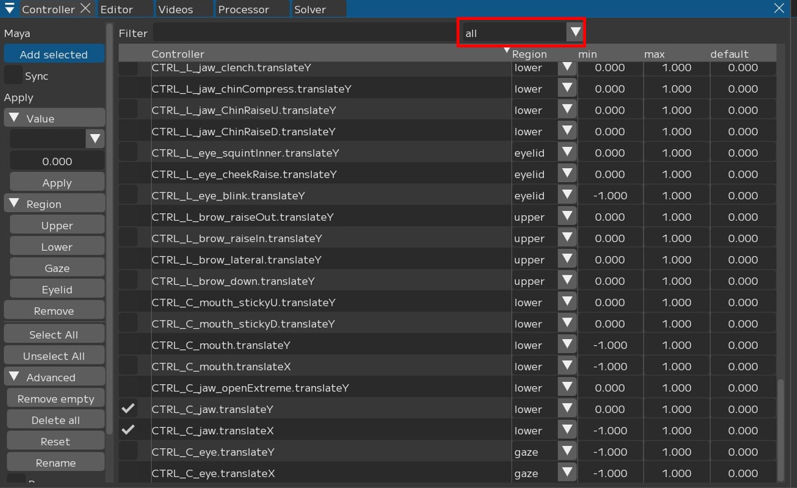The width and height of the screenshot is (797, 488).
Task: Click the Remove empty button
Action: [56, 399]
